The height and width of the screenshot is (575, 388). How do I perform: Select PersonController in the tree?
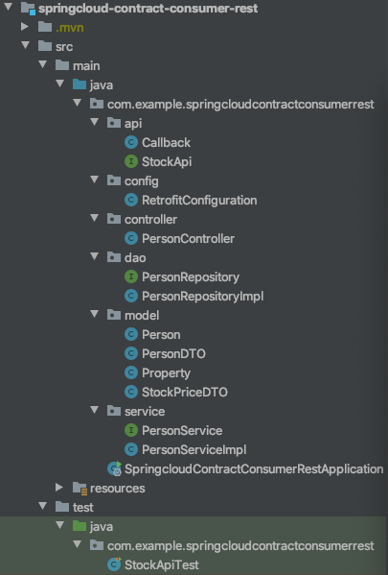[188, 238]
